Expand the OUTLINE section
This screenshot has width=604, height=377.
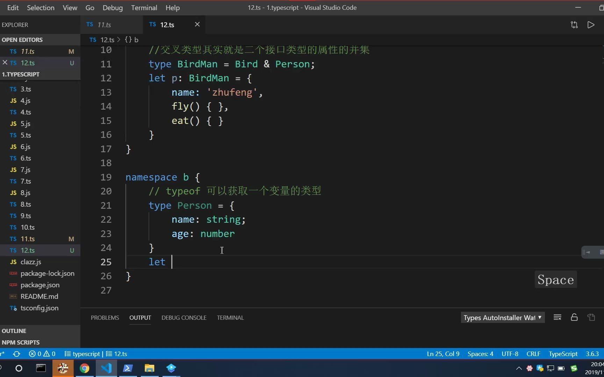tap(14, 331)
